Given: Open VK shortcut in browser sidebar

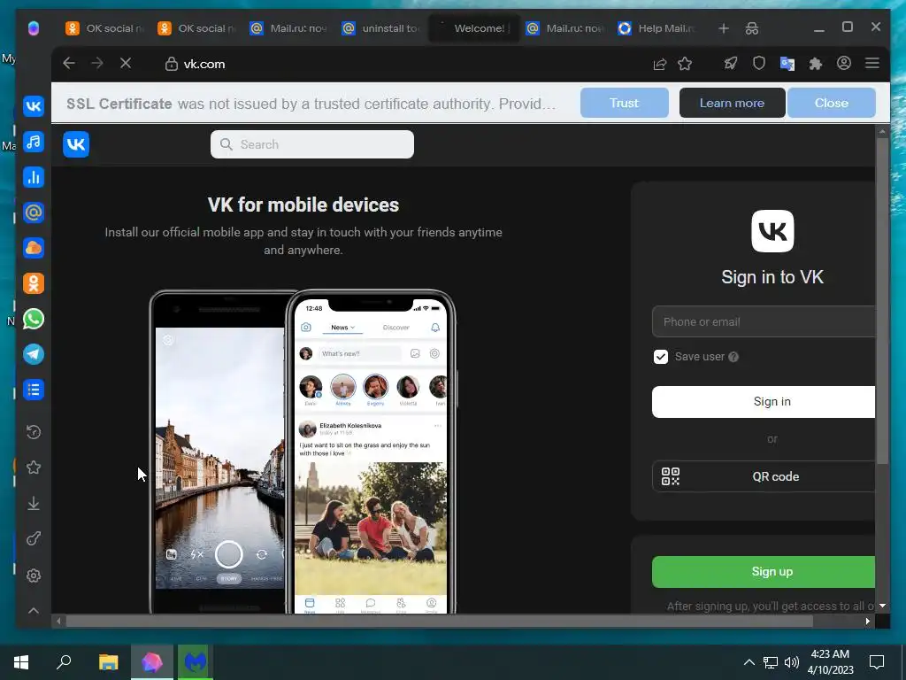Looking at the screenshot, I should 34,106.
